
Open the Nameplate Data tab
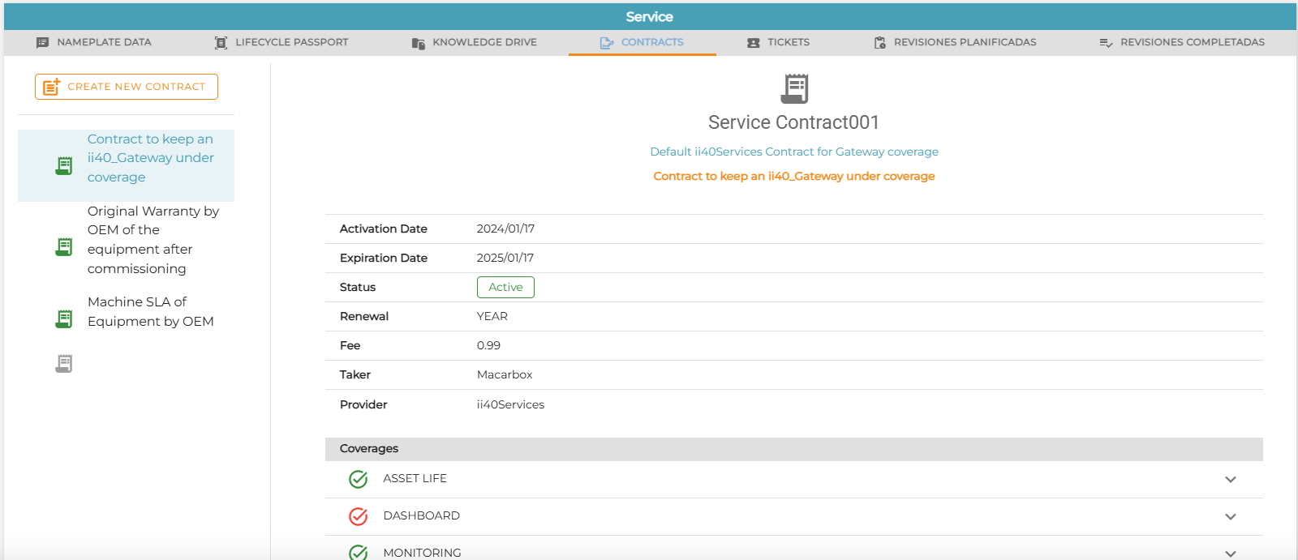pos(94,42)
